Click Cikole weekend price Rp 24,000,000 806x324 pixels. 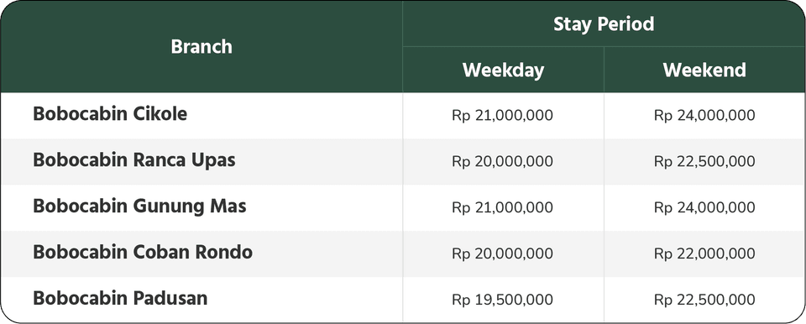(x=704, y=115)
